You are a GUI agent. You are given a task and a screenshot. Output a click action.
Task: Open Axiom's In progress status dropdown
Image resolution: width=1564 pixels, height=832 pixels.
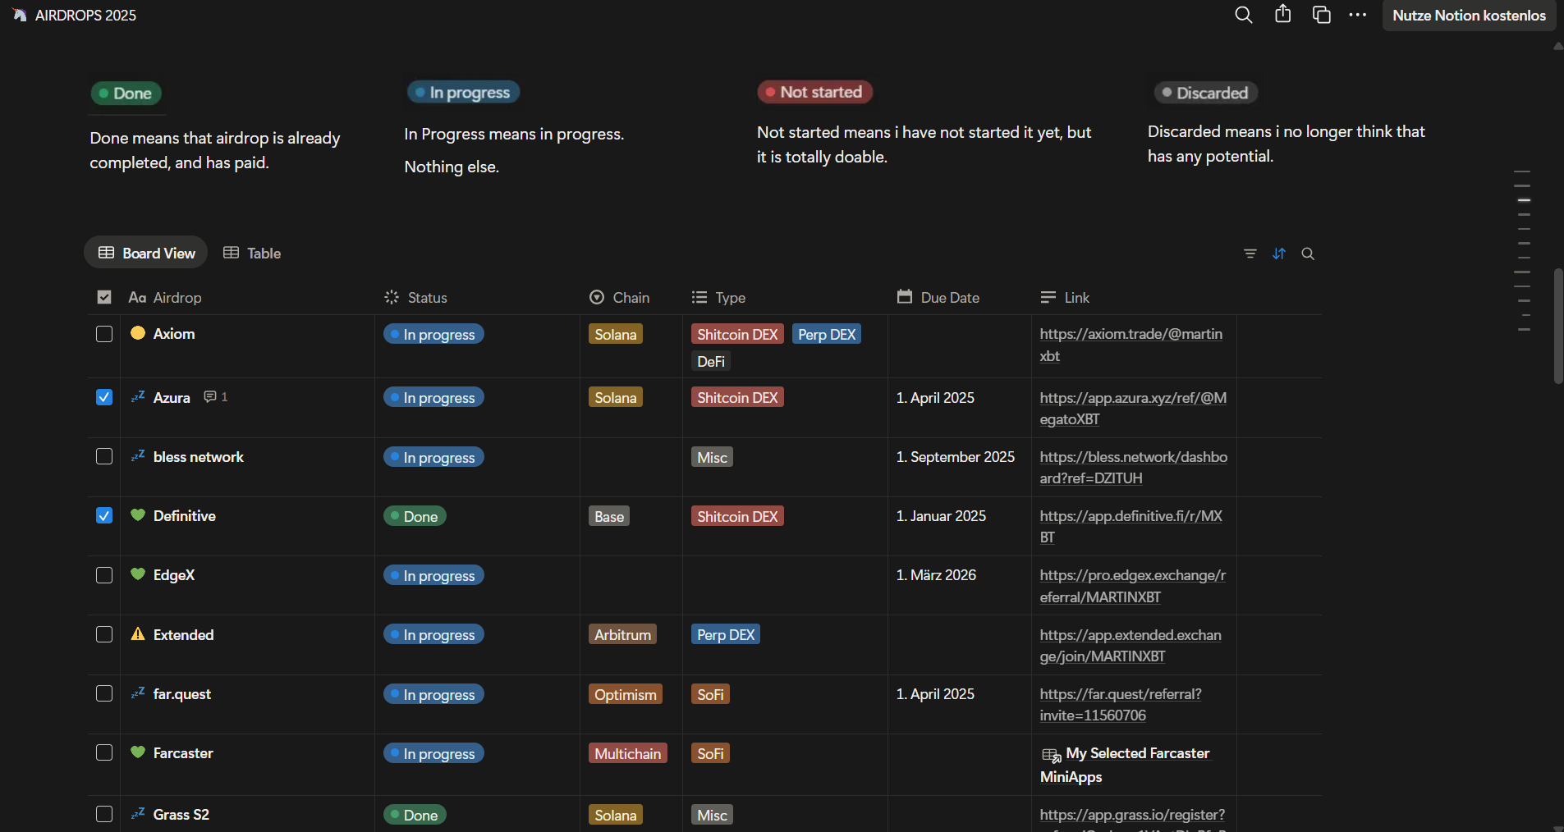point(433,334)
